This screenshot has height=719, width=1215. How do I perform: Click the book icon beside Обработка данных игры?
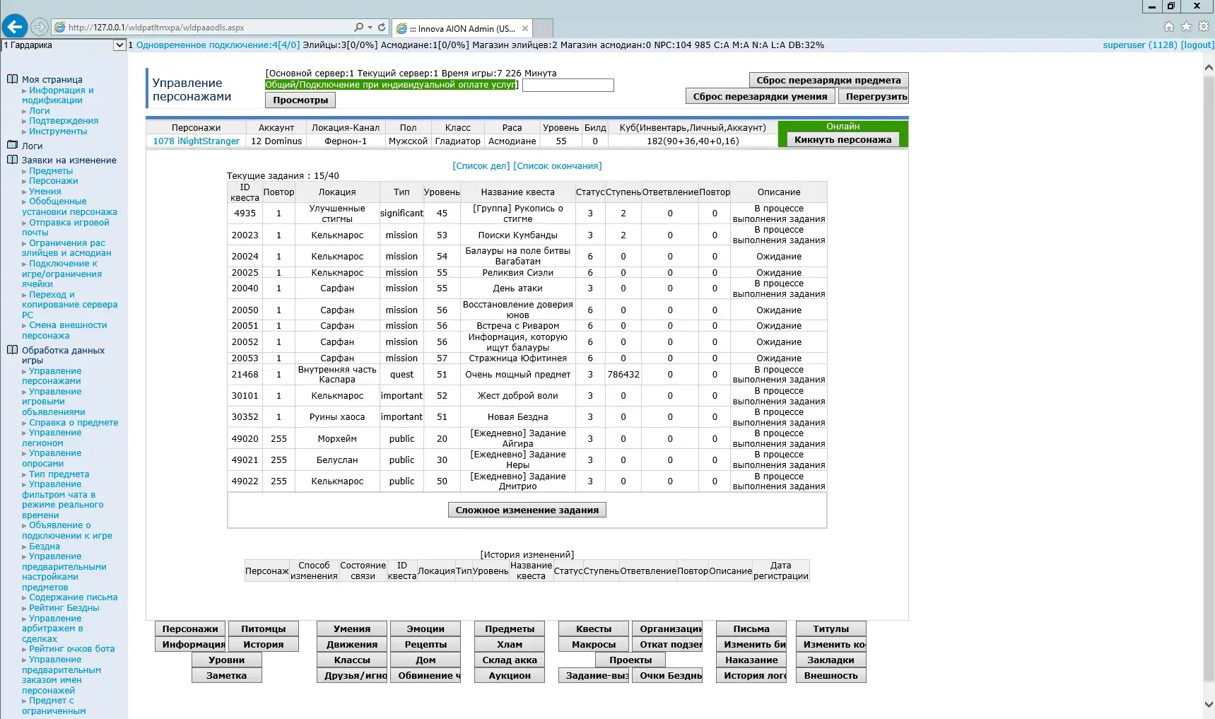point(12,350)
